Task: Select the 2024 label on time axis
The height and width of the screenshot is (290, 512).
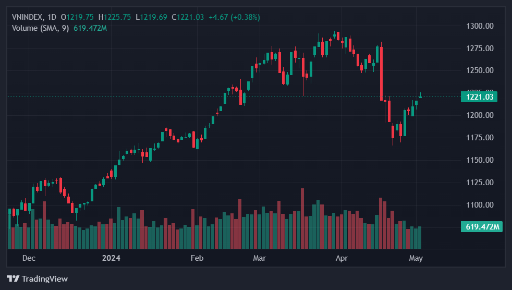Action: pyautogui.click(x=111, y=258)
